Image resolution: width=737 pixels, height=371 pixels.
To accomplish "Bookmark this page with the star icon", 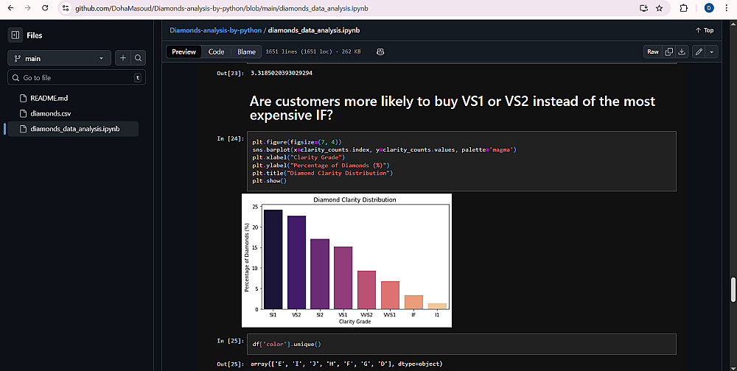I will point(659,7).
